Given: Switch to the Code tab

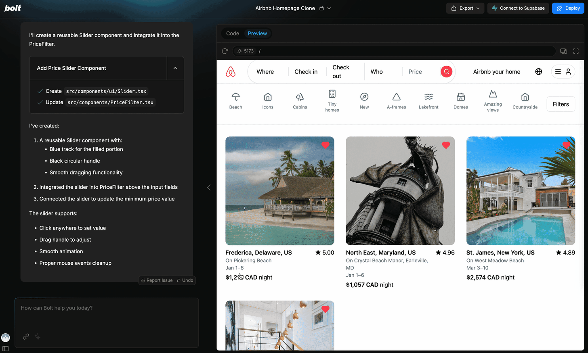Looking at the screenshot, I should tap(233, 33).
